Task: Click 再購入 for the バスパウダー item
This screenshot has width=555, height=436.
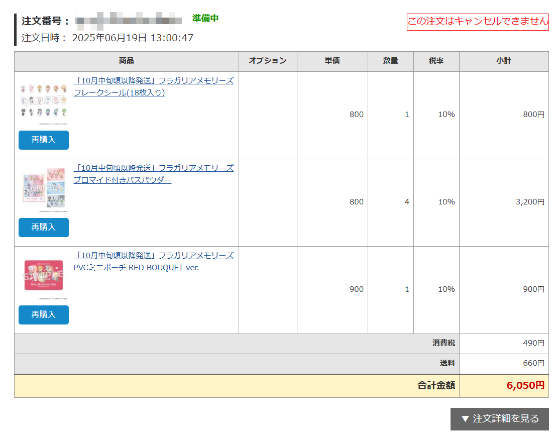Action: 44,228
